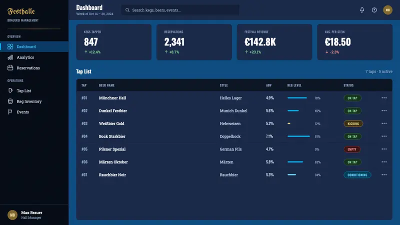Screen dimensions: 400x225
Task: Click the 7.1% ABV value
Action: [x=269, y=136]
